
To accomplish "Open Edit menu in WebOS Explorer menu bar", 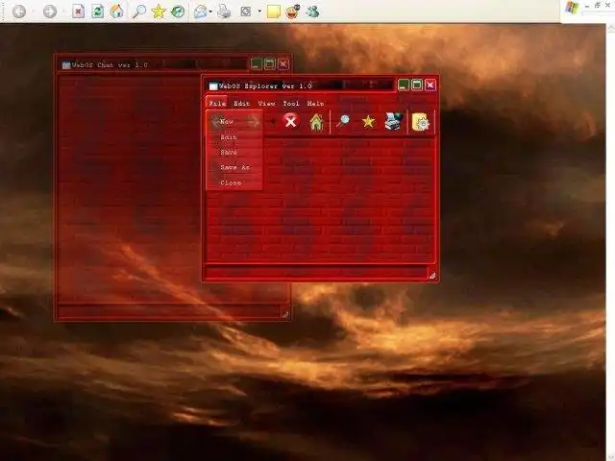I will point(241,104).
